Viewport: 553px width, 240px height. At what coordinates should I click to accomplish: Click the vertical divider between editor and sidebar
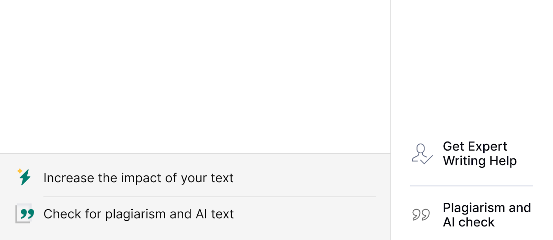pyautogui.click(x=391, y=120)
